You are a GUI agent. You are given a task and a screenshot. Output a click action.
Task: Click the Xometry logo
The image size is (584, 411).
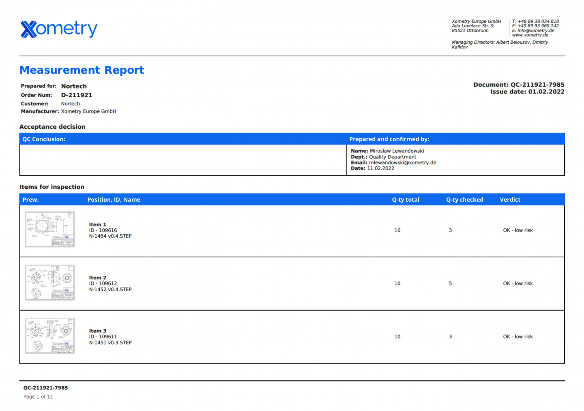point(59,29)
